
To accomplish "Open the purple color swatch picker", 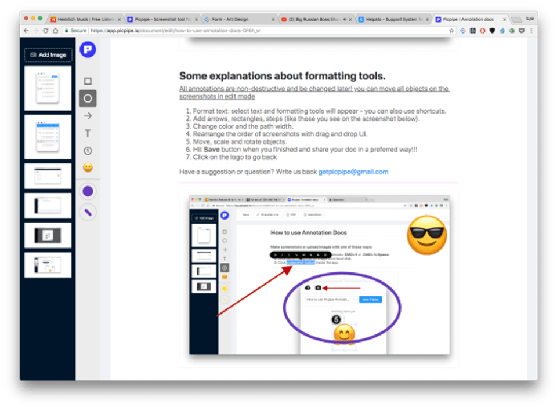I will click(88, 191).
